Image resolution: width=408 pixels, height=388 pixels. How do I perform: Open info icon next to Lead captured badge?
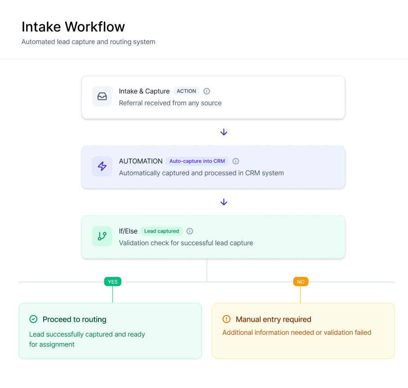point(190,231)
